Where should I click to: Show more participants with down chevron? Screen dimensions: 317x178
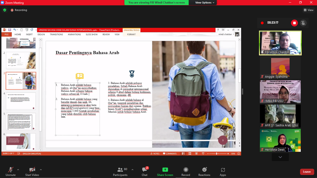(x=280, y=157)
